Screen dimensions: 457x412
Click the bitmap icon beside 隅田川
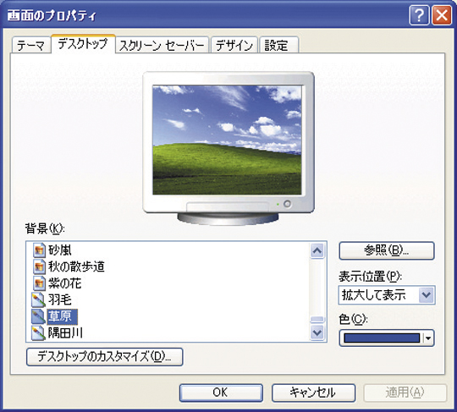tap(38, 333)
